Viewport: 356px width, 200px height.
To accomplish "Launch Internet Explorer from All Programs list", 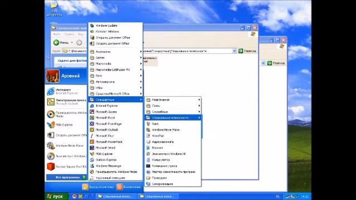I will (115, 106).
